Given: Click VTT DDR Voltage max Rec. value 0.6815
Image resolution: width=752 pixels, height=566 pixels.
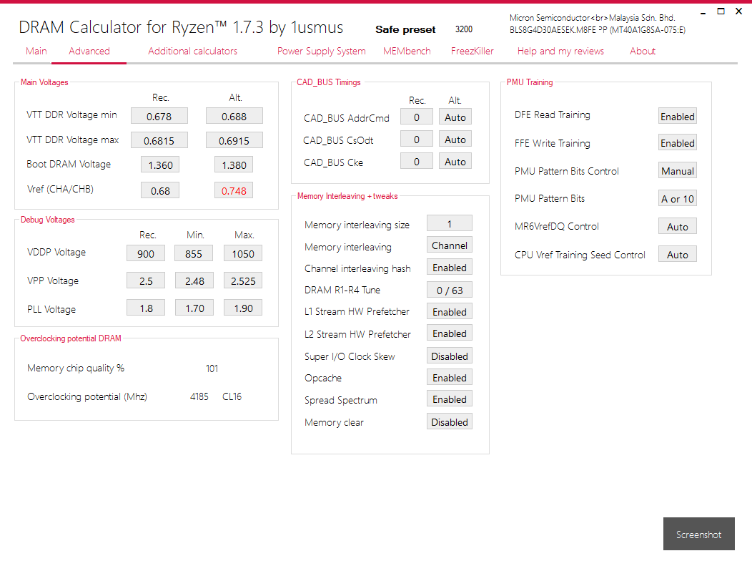Looking at the screenshot, I should (x=159, y=141).
